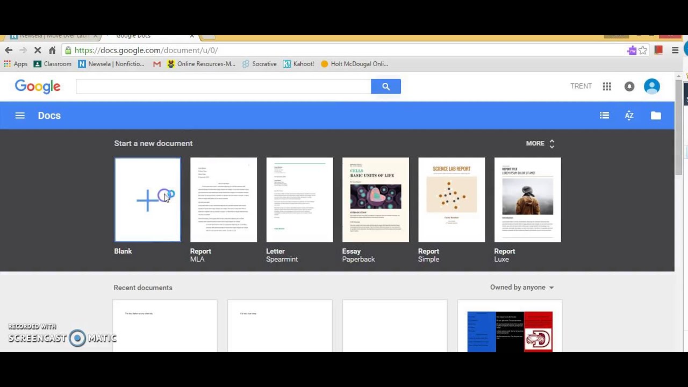Viewport: 688px width, 387px height.
Task: Click the page vertical scrollbar
Action: [x=679, y=127]
